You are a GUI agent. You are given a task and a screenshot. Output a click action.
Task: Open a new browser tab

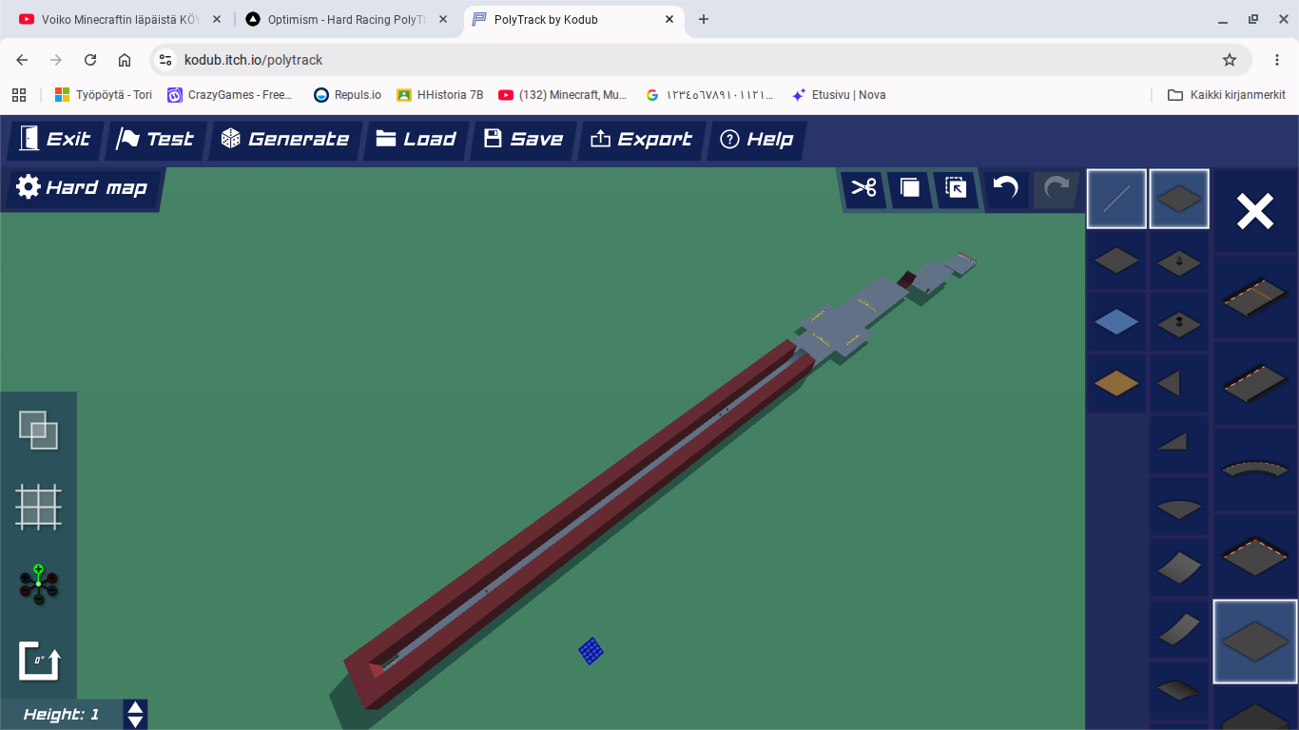[704, 19]
